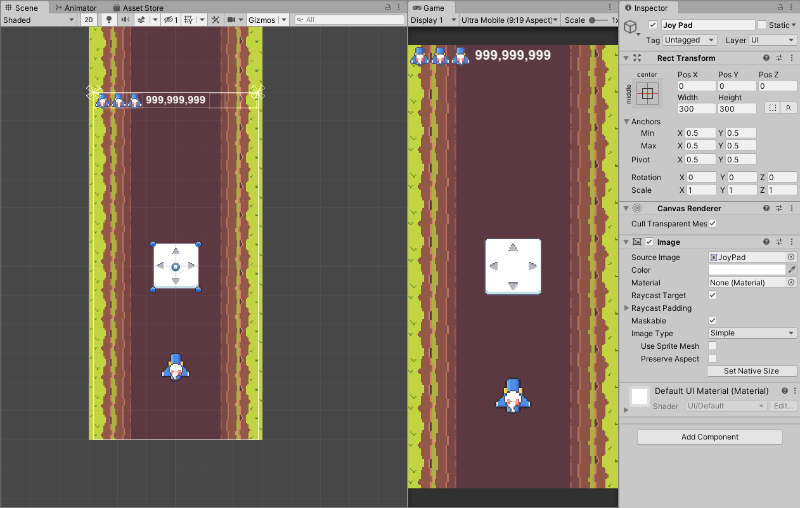Collapse the Anchors section
This screenshot has width=800, height=508.
coord(626,121)
